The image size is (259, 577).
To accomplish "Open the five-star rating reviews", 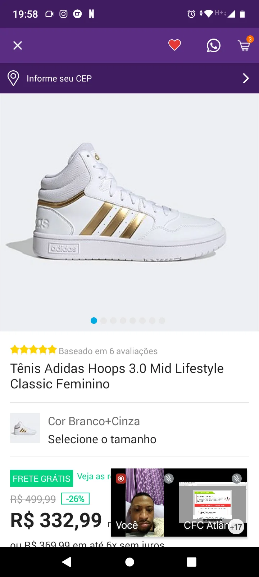I will click(x=33, y=349).
